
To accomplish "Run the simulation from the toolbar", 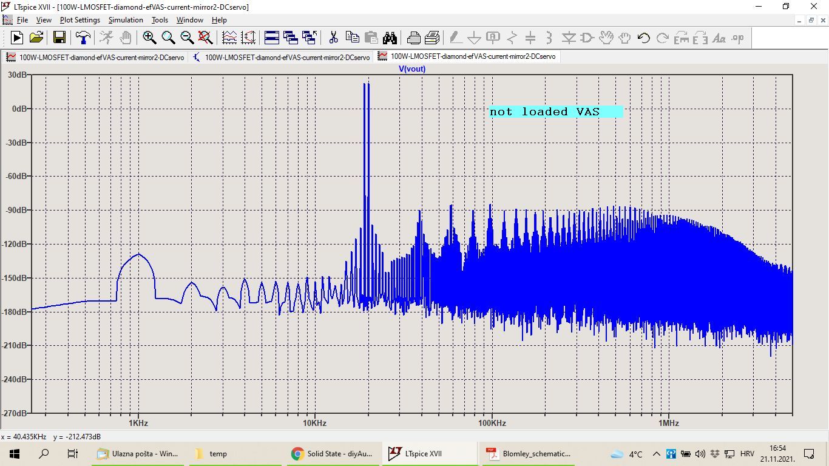I will coord(17,38).
